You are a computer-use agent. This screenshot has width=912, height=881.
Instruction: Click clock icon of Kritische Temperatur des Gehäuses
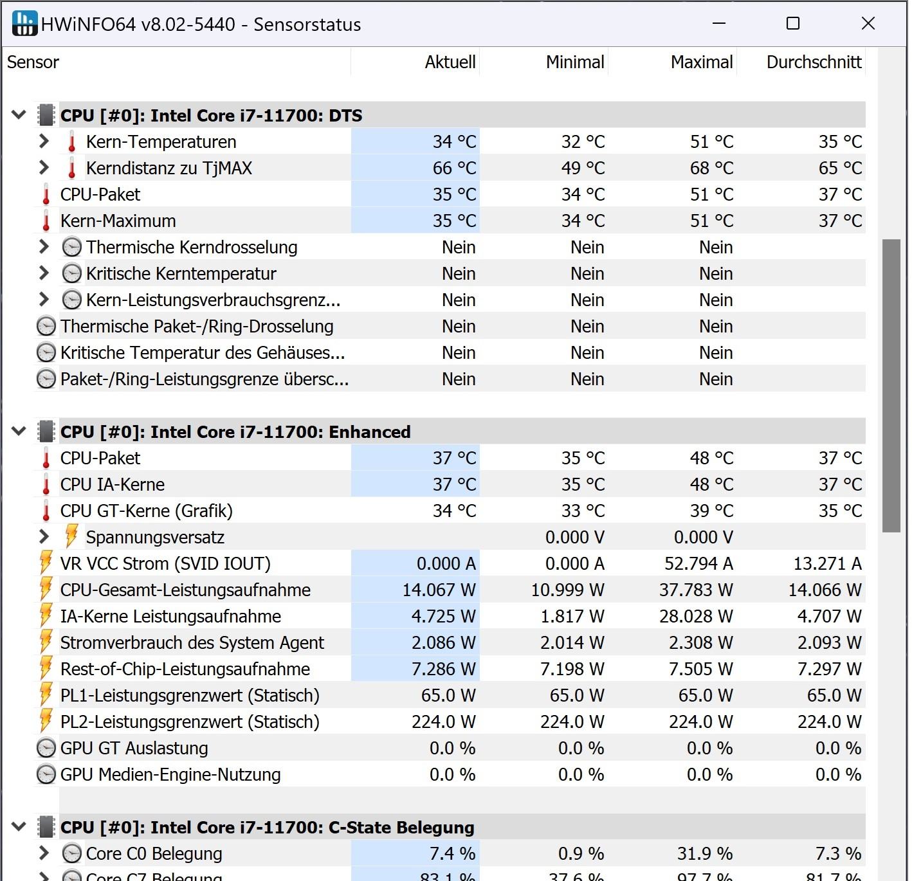click(46, 352)
